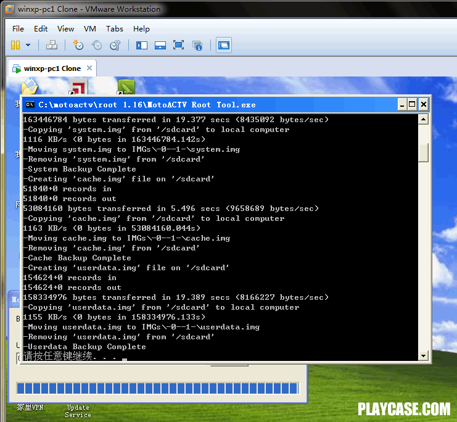Image resolution: width=457 pixels, height=422 pixels.
Task: Click the console scrollbar down arrow
Action: click(x=423, y=355)
